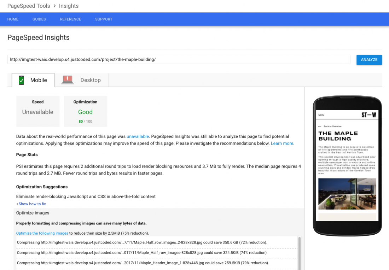Click the Eliminate render-blocking JavaScript suggestion
This screenshot has height=270, width=389.
pos(86,196)
